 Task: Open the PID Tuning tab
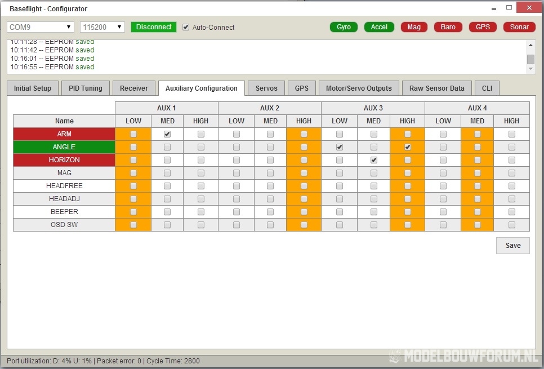tap(86, 88)
